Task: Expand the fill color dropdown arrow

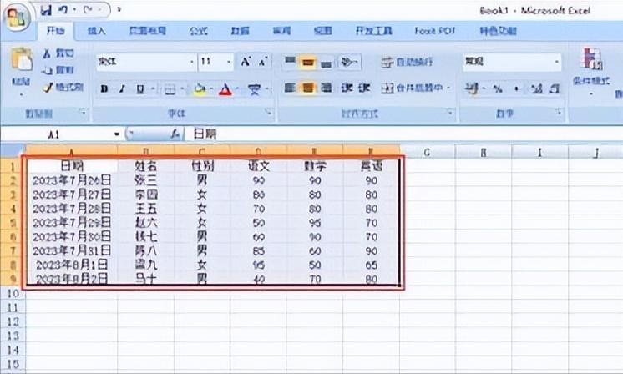Action: pos(212,89)
